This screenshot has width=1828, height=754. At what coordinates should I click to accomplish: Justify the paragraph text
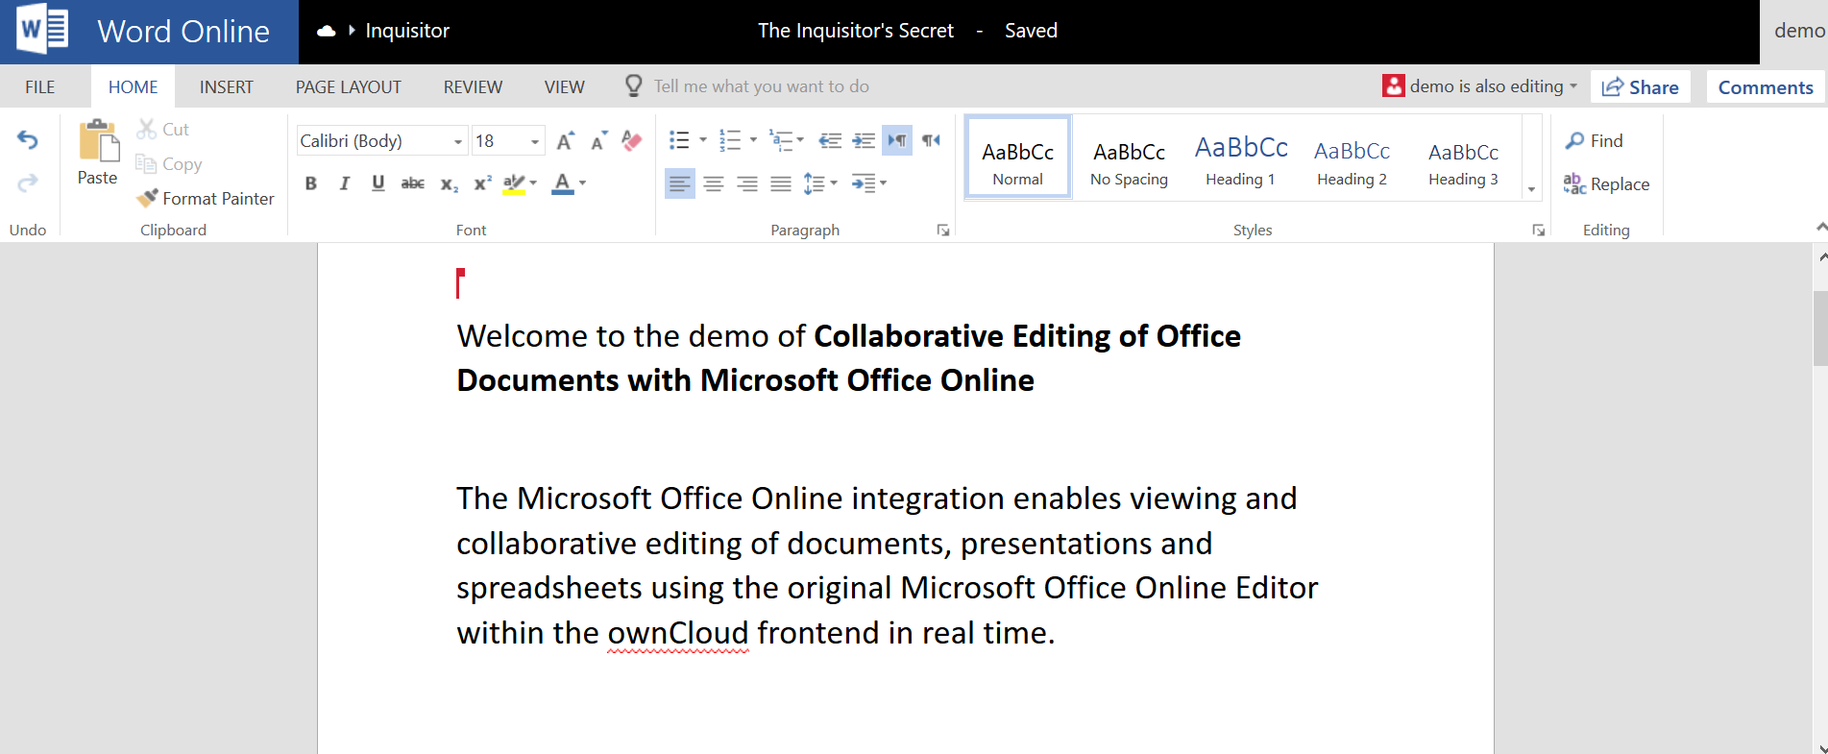781,182
